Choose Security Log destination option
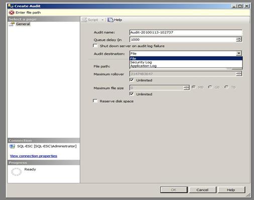The height and width of the screenshot is (200, 254). tap(186, 62)
